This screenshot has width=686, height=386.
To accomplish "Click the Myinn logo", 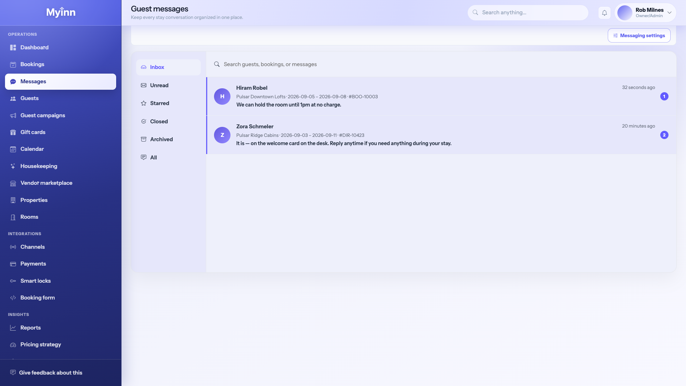I will (61, 13).
